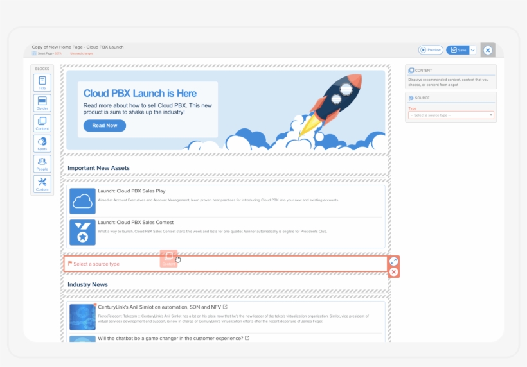
Task: Save the page
Action: tap(458, 50)
